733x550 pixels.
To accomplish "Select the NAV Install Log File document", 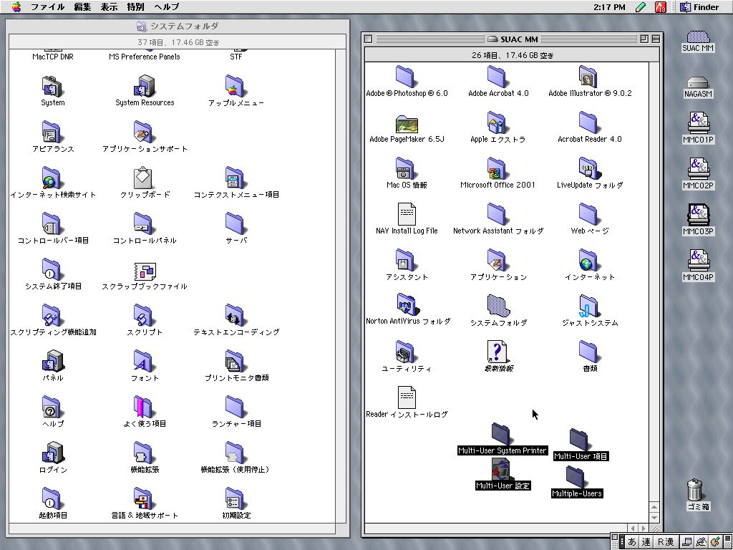I will click(407, 214).
